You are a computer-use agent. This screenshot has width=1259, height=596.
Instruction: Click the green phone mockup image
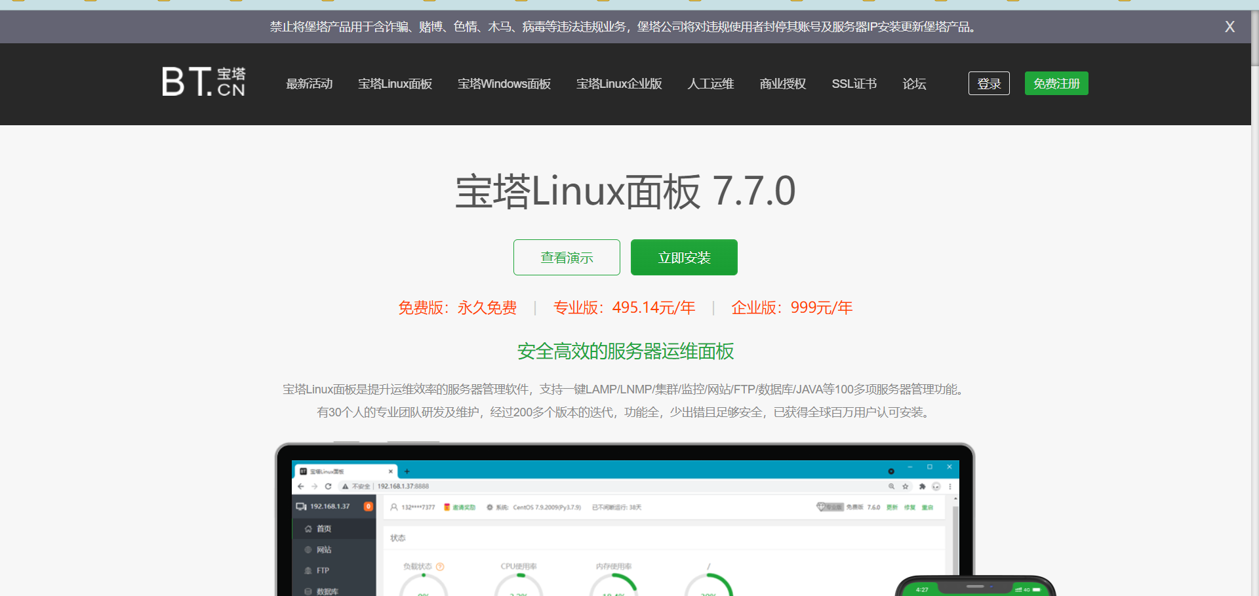click(976, 586)
